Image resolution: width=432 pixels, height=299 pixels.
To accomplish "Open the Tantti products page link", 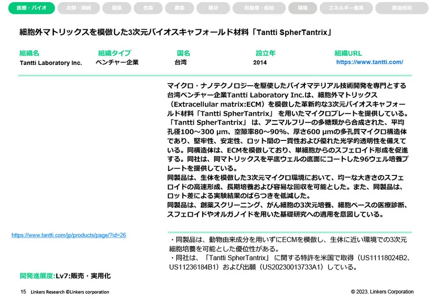I will (x=68, y=235).
